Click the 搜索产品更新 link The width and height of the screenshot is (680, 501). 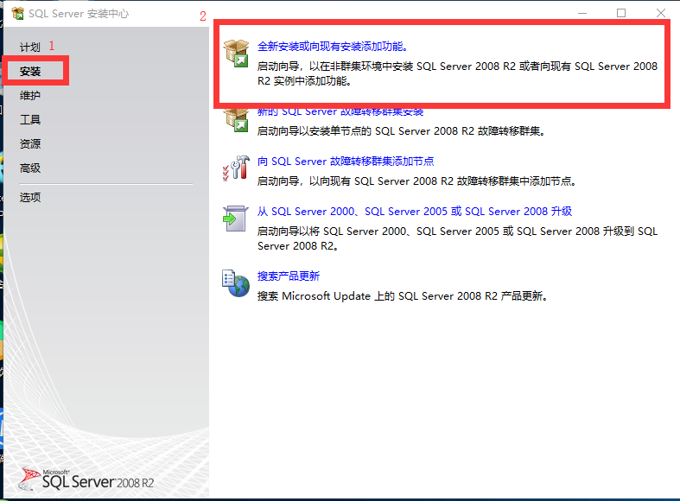point(289,276)
